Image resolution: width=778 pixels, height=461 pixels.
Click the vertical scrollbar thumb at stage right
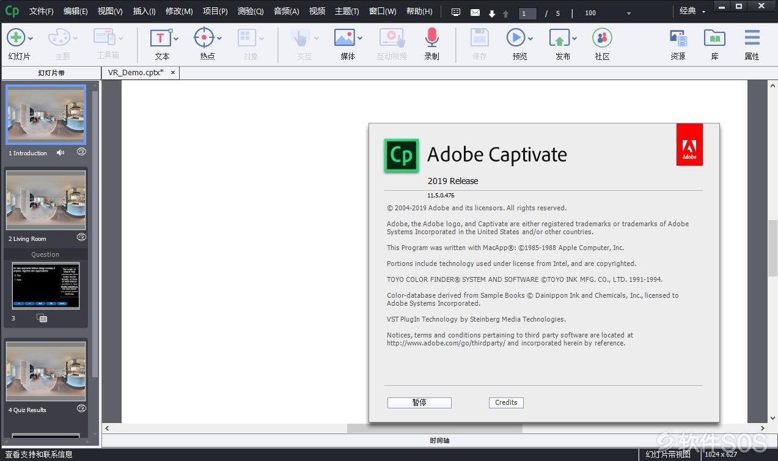[772, 247]
